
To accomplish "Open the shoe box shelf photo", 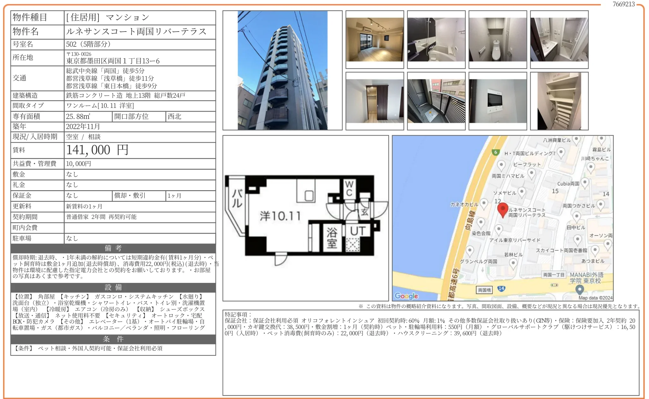I will click(x=559, y=101).
